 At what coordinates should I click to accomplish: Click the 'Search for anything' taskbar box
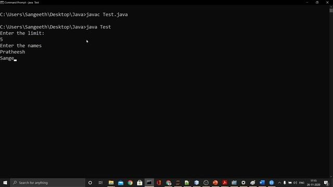pyautogui.click(x=48, y=182)
